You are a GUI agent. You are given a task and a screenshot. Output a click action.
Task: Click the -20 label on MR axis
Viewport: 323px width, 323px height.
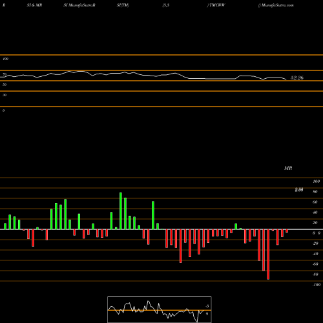(x=315, y=244)
